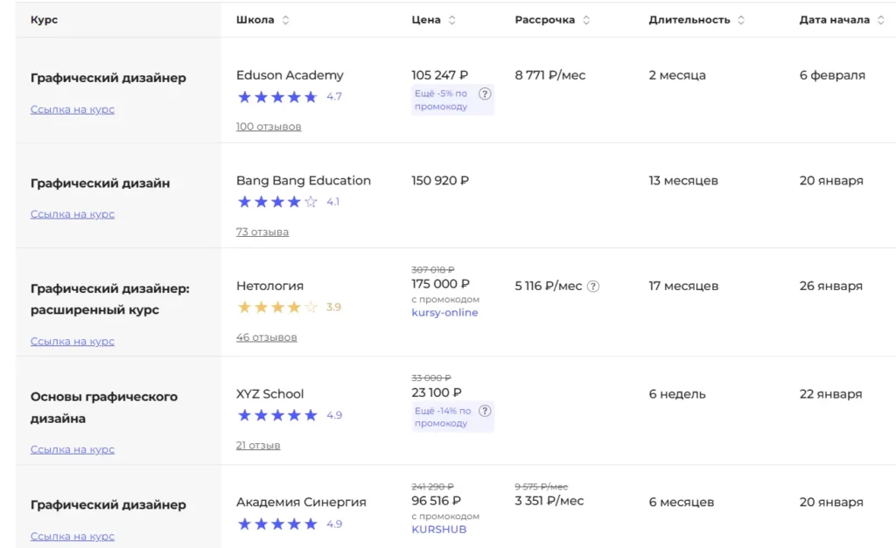896x548 pixels.
Task: Click help icon in XYZ School promo badge
Action: [x=485, y=412]
